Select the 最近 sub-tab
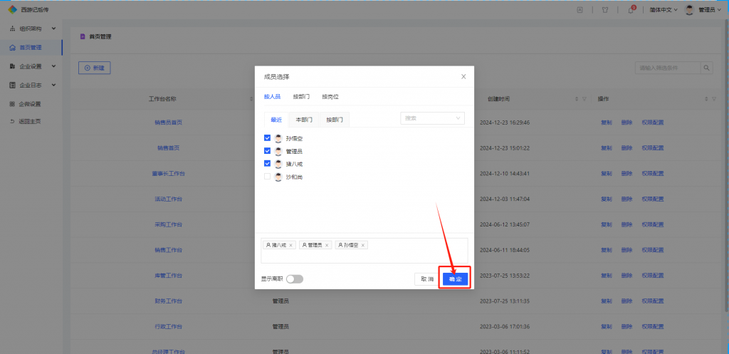 click(x=276, y=120)
